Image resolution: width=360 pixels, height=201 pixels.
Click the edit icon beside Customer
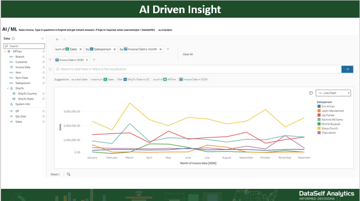(44, 62)
